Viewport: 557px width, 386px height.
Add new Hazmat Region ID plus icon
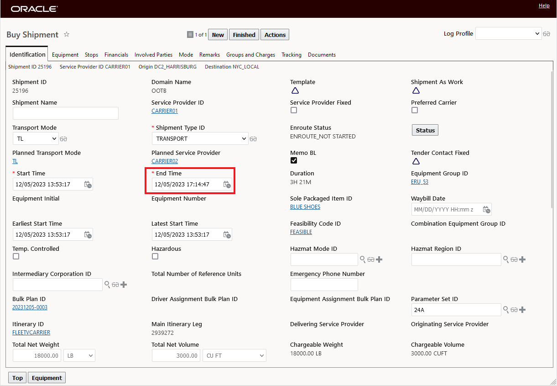522,259
